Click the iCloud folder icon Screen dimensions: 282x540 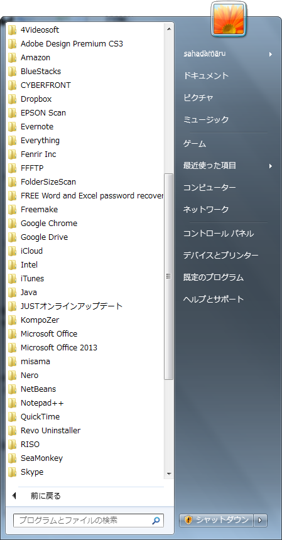tap(12, 251)
